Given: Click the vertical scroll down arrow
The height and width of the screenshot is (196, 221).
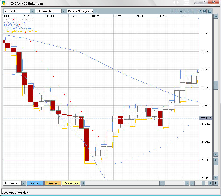Looking at the screenshot, I should [216, 155].
